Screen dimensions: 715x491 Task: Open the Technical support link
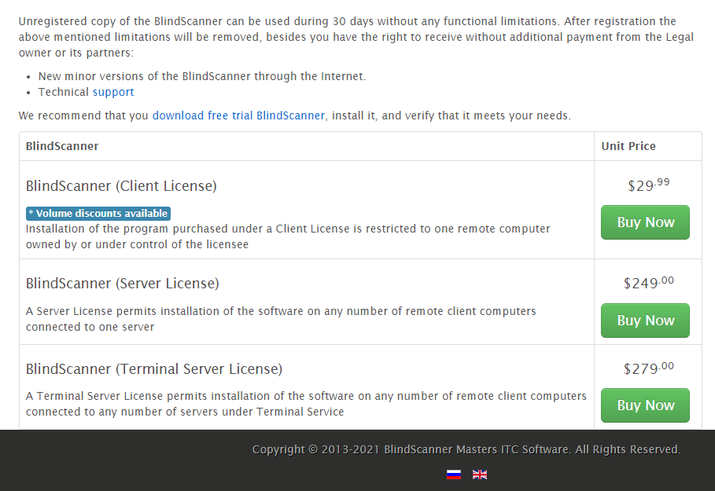click(x=113, y=92)
